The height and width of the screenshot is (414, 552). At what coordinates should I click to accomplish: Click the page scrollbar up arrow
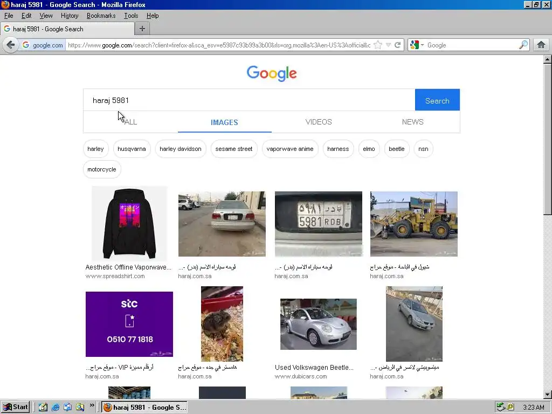click(548, 59)
